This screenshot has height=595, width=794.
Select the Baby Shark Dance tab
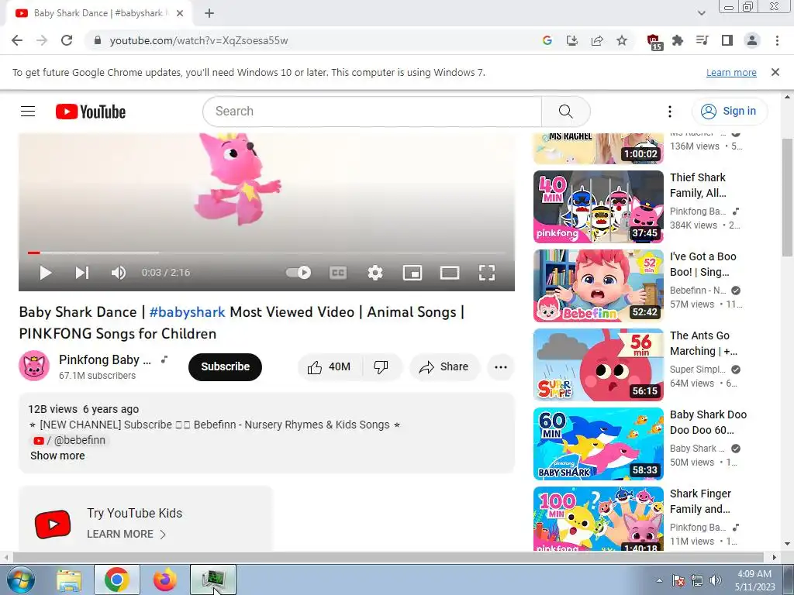pyautogui.click(x=98, y=14)
